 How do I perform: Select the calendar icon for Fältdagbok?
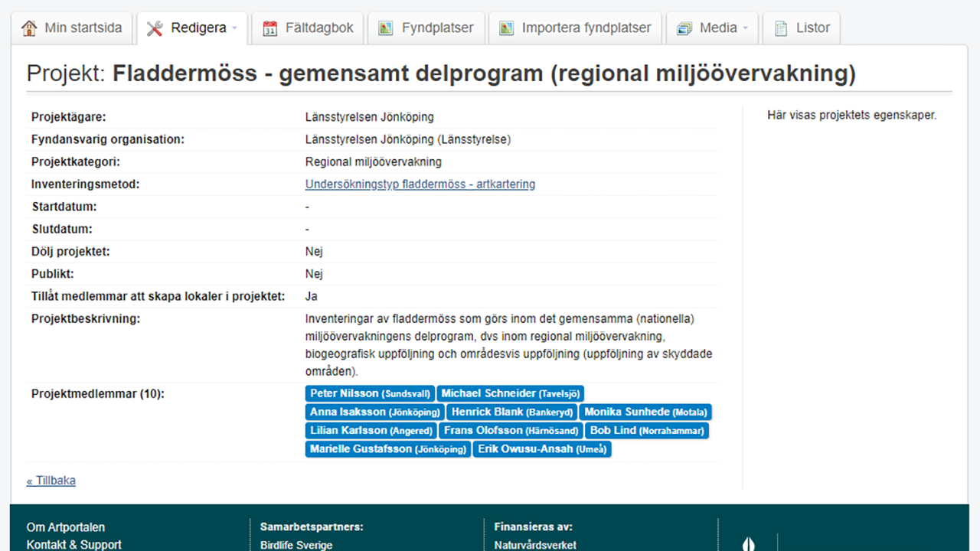point(269,27)
